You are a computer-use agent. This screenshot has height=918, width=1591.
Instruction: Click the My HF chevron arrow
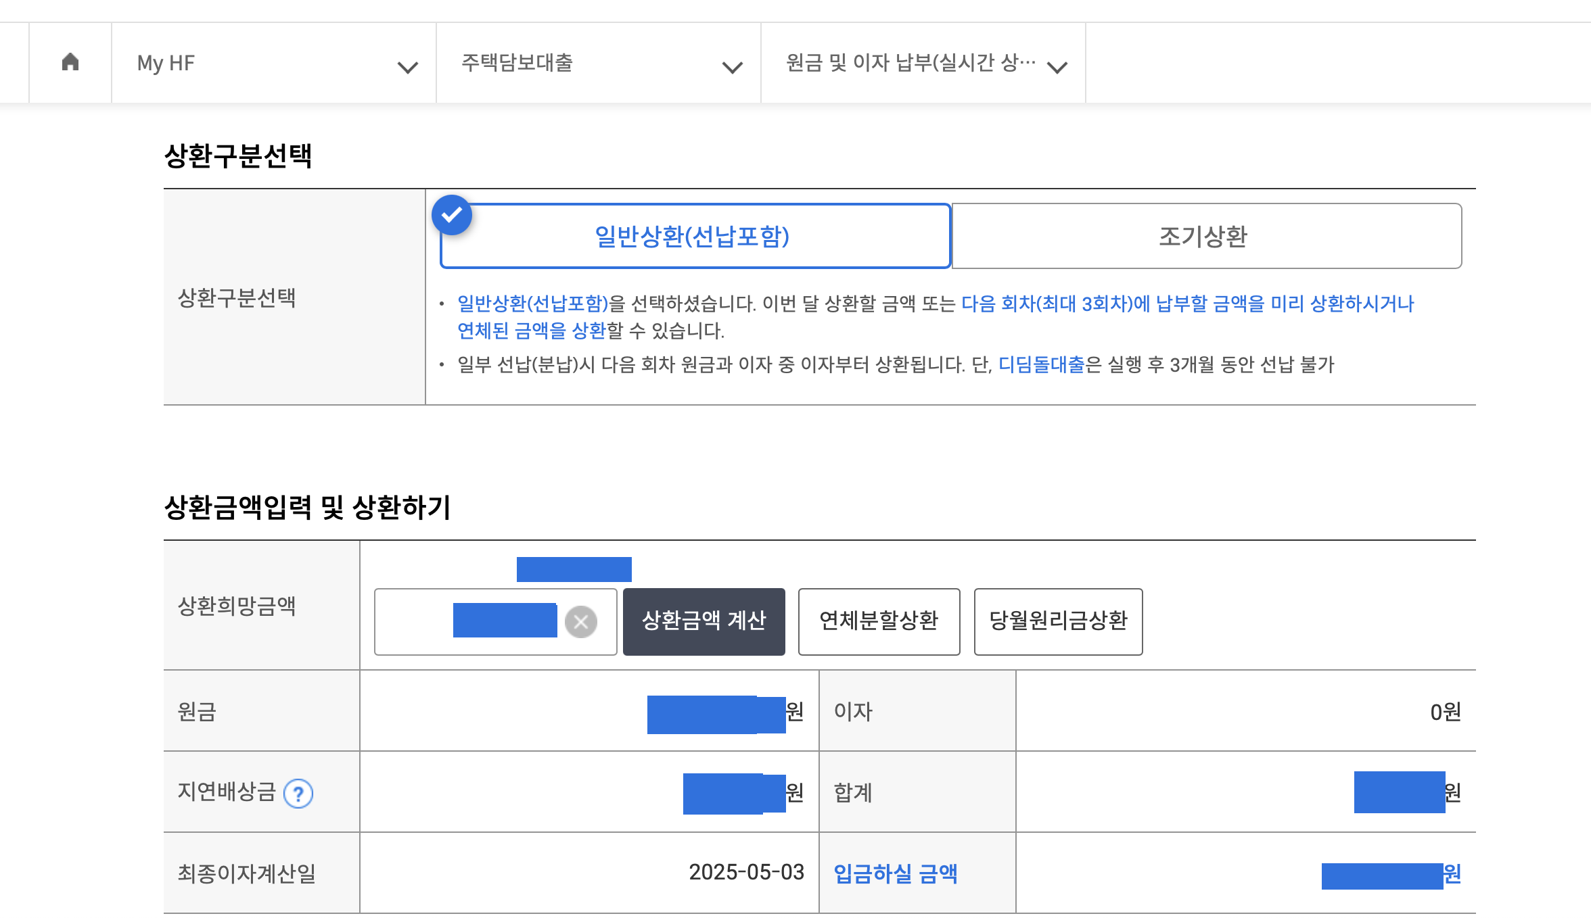point(407,68)
